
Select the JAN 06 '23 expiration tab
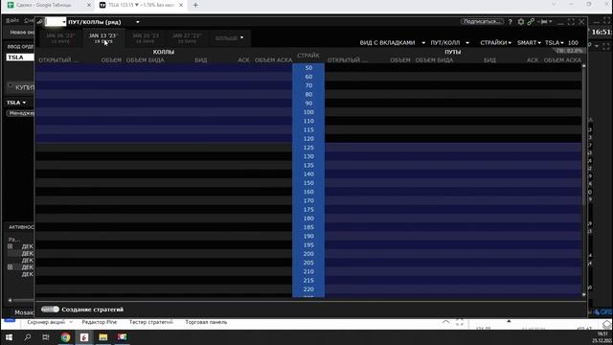pos(60,38)
